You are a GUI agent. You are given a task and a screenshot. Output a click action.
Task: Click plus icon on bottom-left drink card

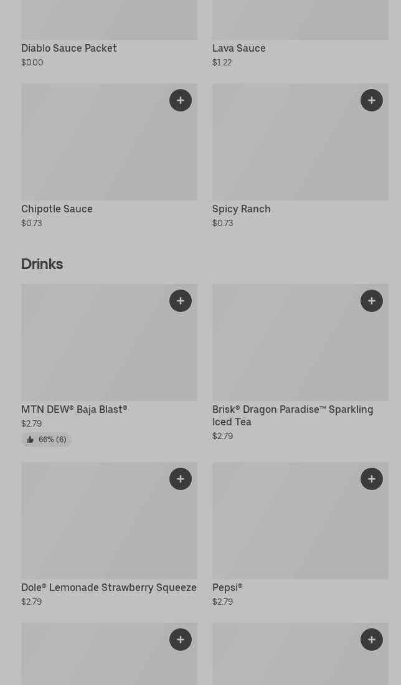(x=181, y=640)
